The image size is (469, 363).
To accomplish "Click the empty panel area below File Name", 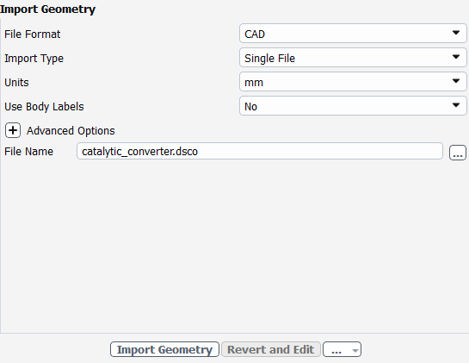I will [233, 246].
